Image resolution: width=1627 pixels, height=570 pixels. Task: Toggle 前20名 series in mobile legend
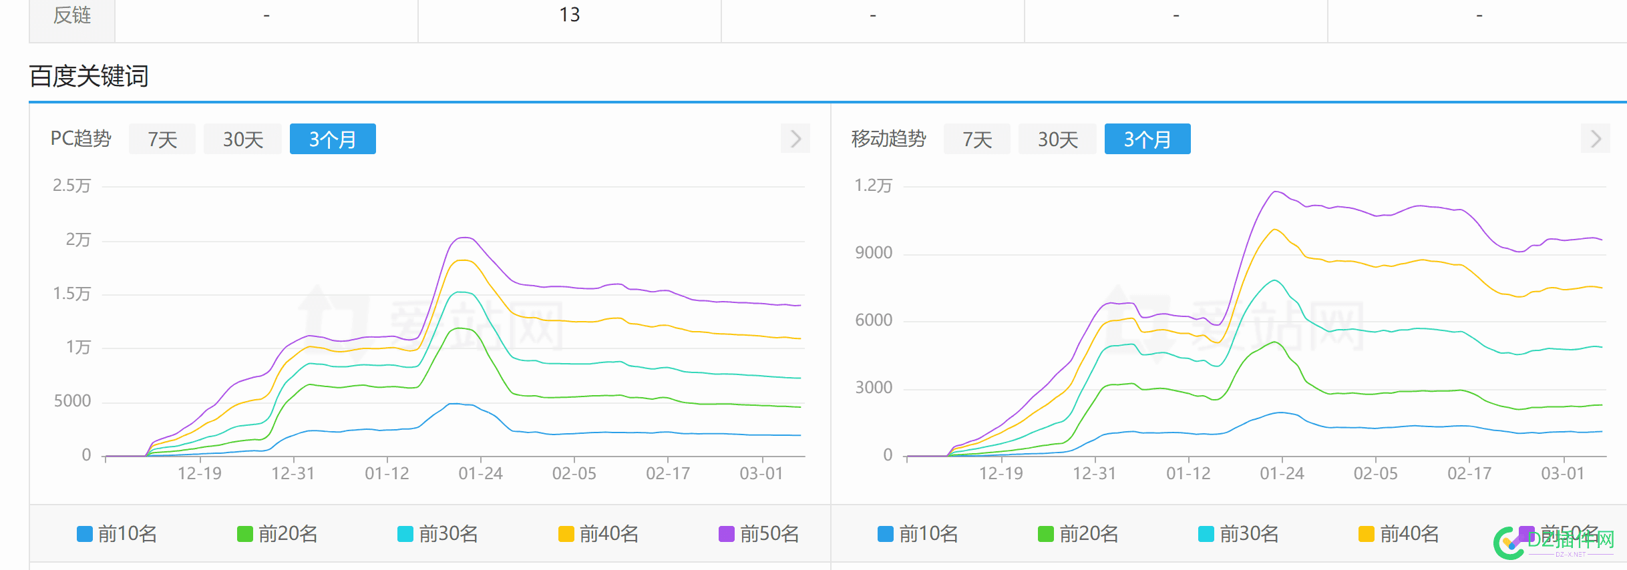click(1078, 534)
